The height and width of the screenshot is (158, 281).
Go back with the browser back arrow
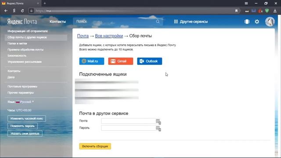coord(6,11)
